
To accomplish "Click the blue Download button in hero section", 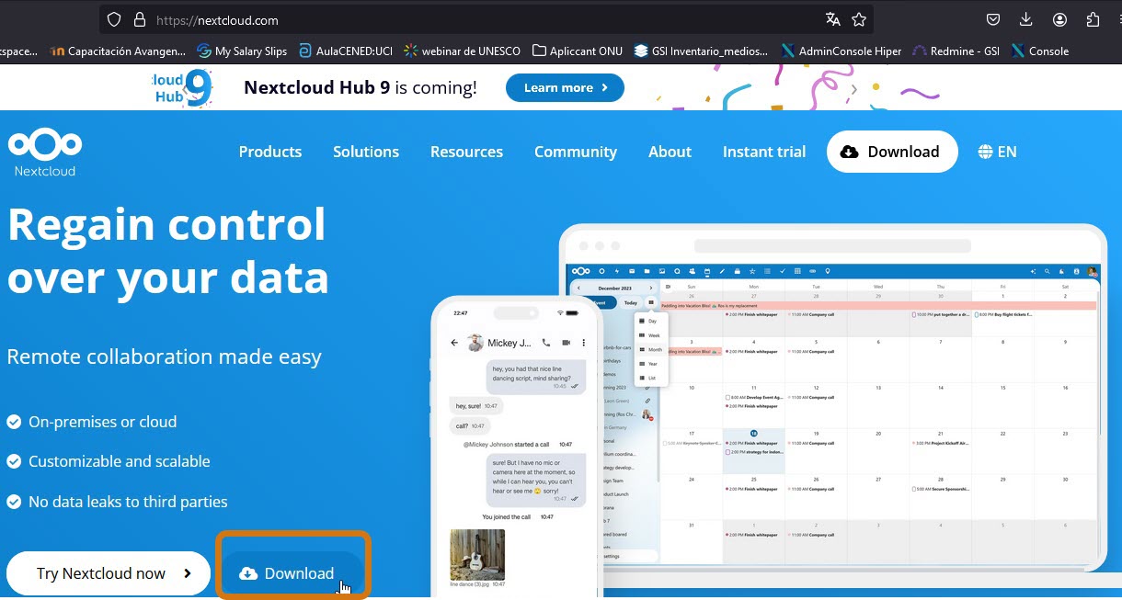I will 293,573.
